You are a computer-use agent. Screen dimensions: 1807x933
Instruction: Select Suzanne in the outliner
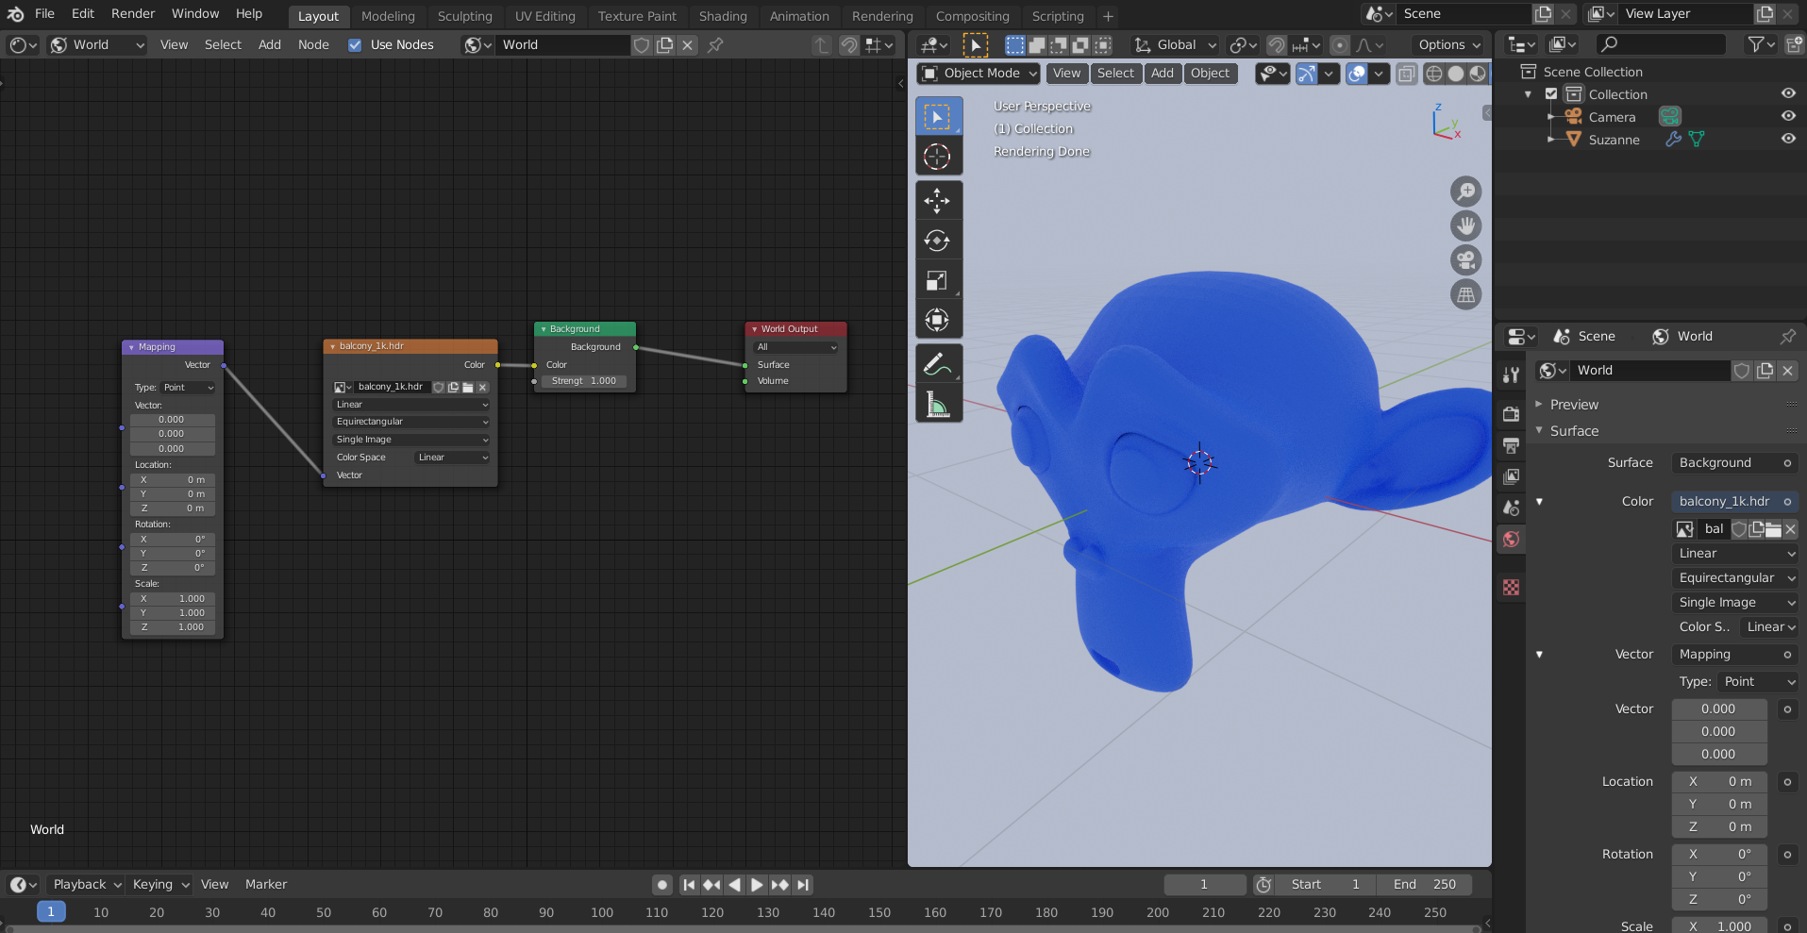pyautogui.click(x=1614, y=140)
